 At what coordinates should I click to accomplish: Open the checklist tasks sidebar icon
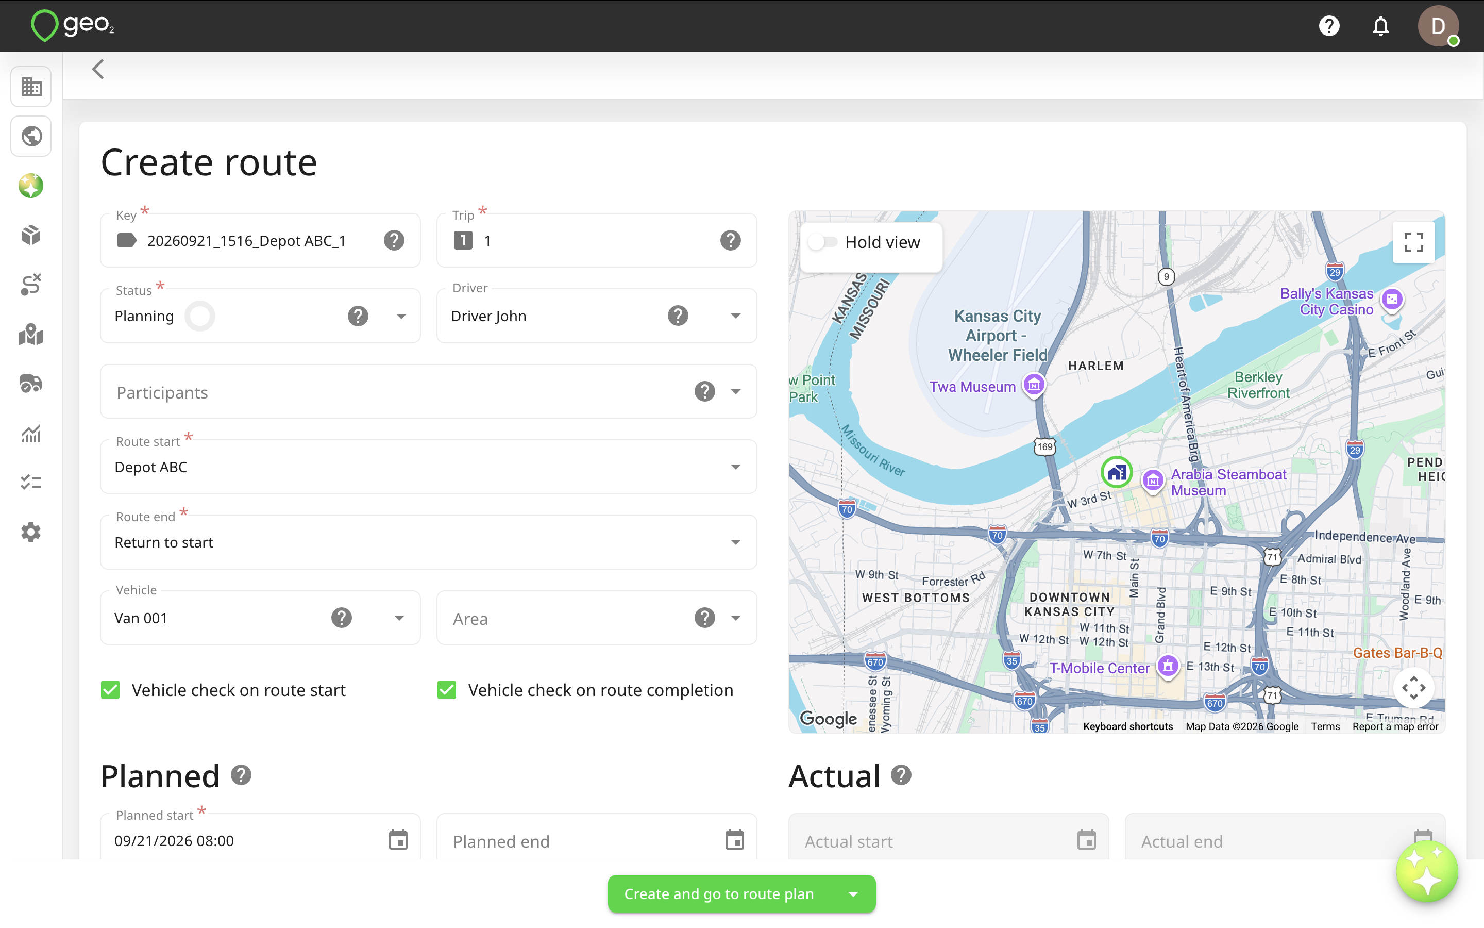31,483
